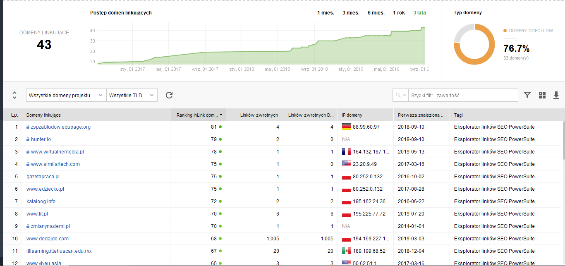Click IP domeny column header
565x266 pixels.
coord(366,115)
